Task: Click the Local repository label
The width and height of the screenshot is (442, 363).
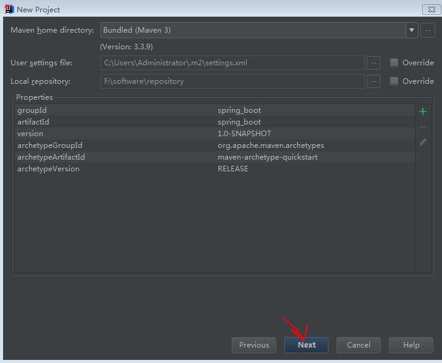Action: (40, 81)
